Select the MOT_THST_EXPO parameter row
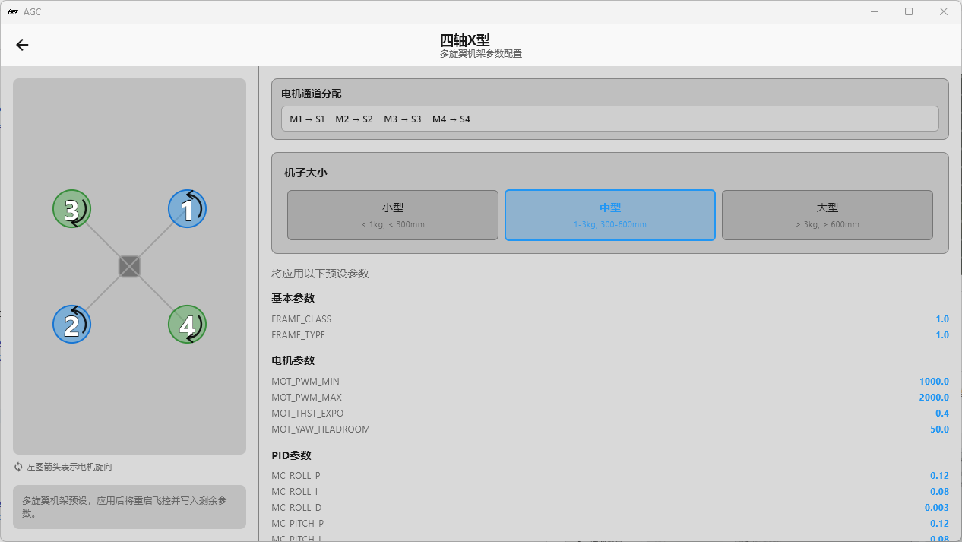Image resolution: width=962 pixels, height=542 pixels. pos(609,414)
